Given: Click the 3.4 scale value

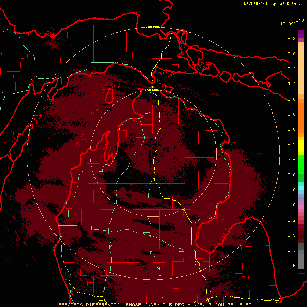Looking at the screenshot, I should (292, 160).
